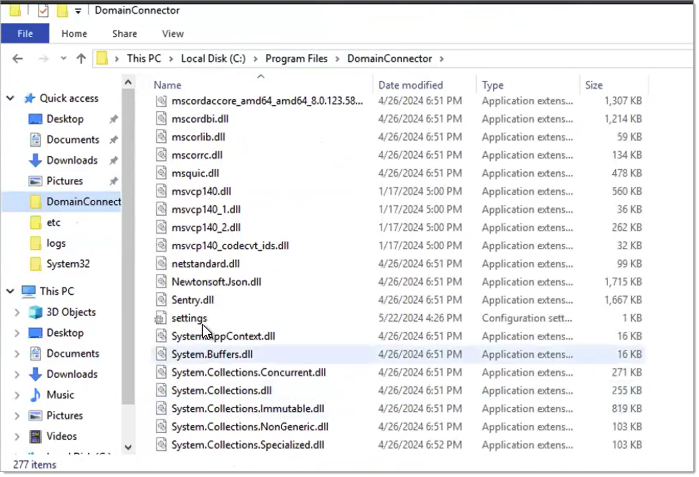Collapse the This PC section

[9, 291]
